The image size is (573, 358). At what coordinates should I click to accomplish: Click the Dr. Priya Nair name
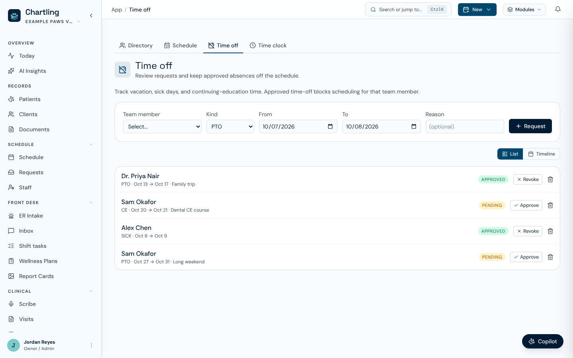coord(140,176)
